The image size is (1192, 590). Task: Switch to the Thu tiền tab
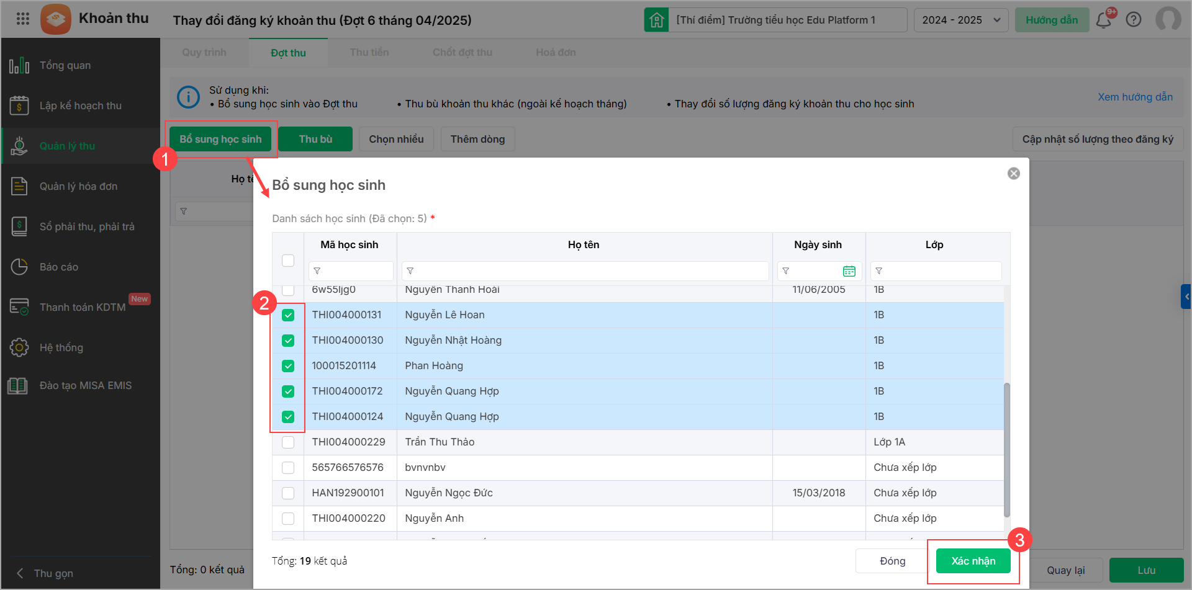[x=369, y=53]
